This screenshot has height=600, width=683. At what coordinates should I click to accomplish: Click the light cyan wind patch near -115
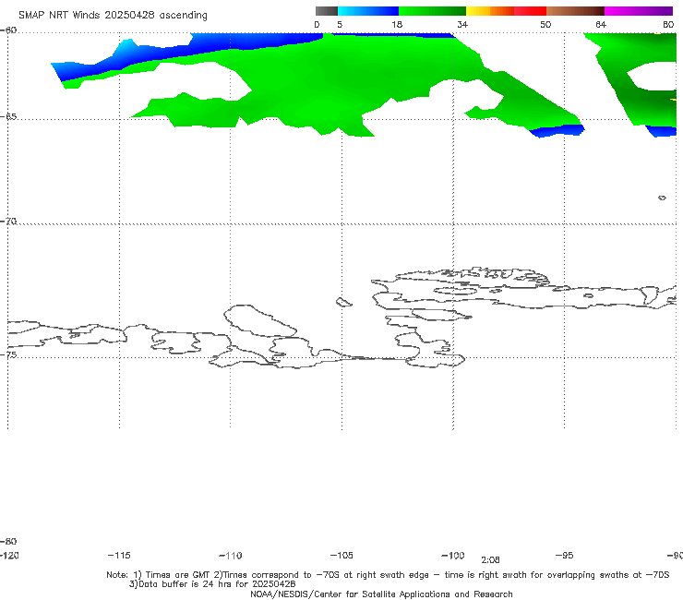126,47
